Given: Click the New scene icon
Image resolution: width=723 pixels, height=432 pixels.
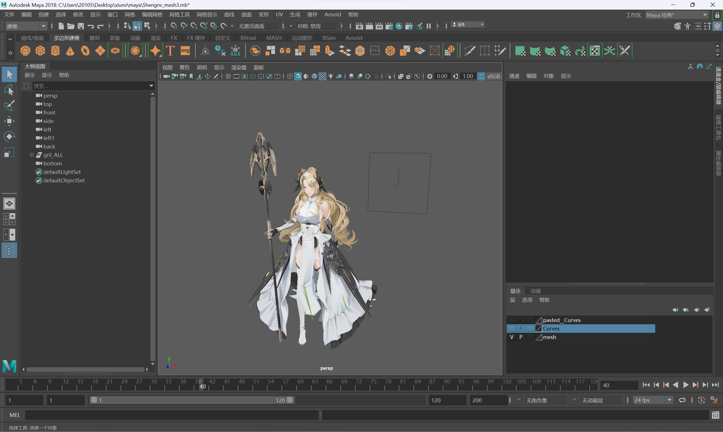Looking at the screenshot, I should point(61,26).
